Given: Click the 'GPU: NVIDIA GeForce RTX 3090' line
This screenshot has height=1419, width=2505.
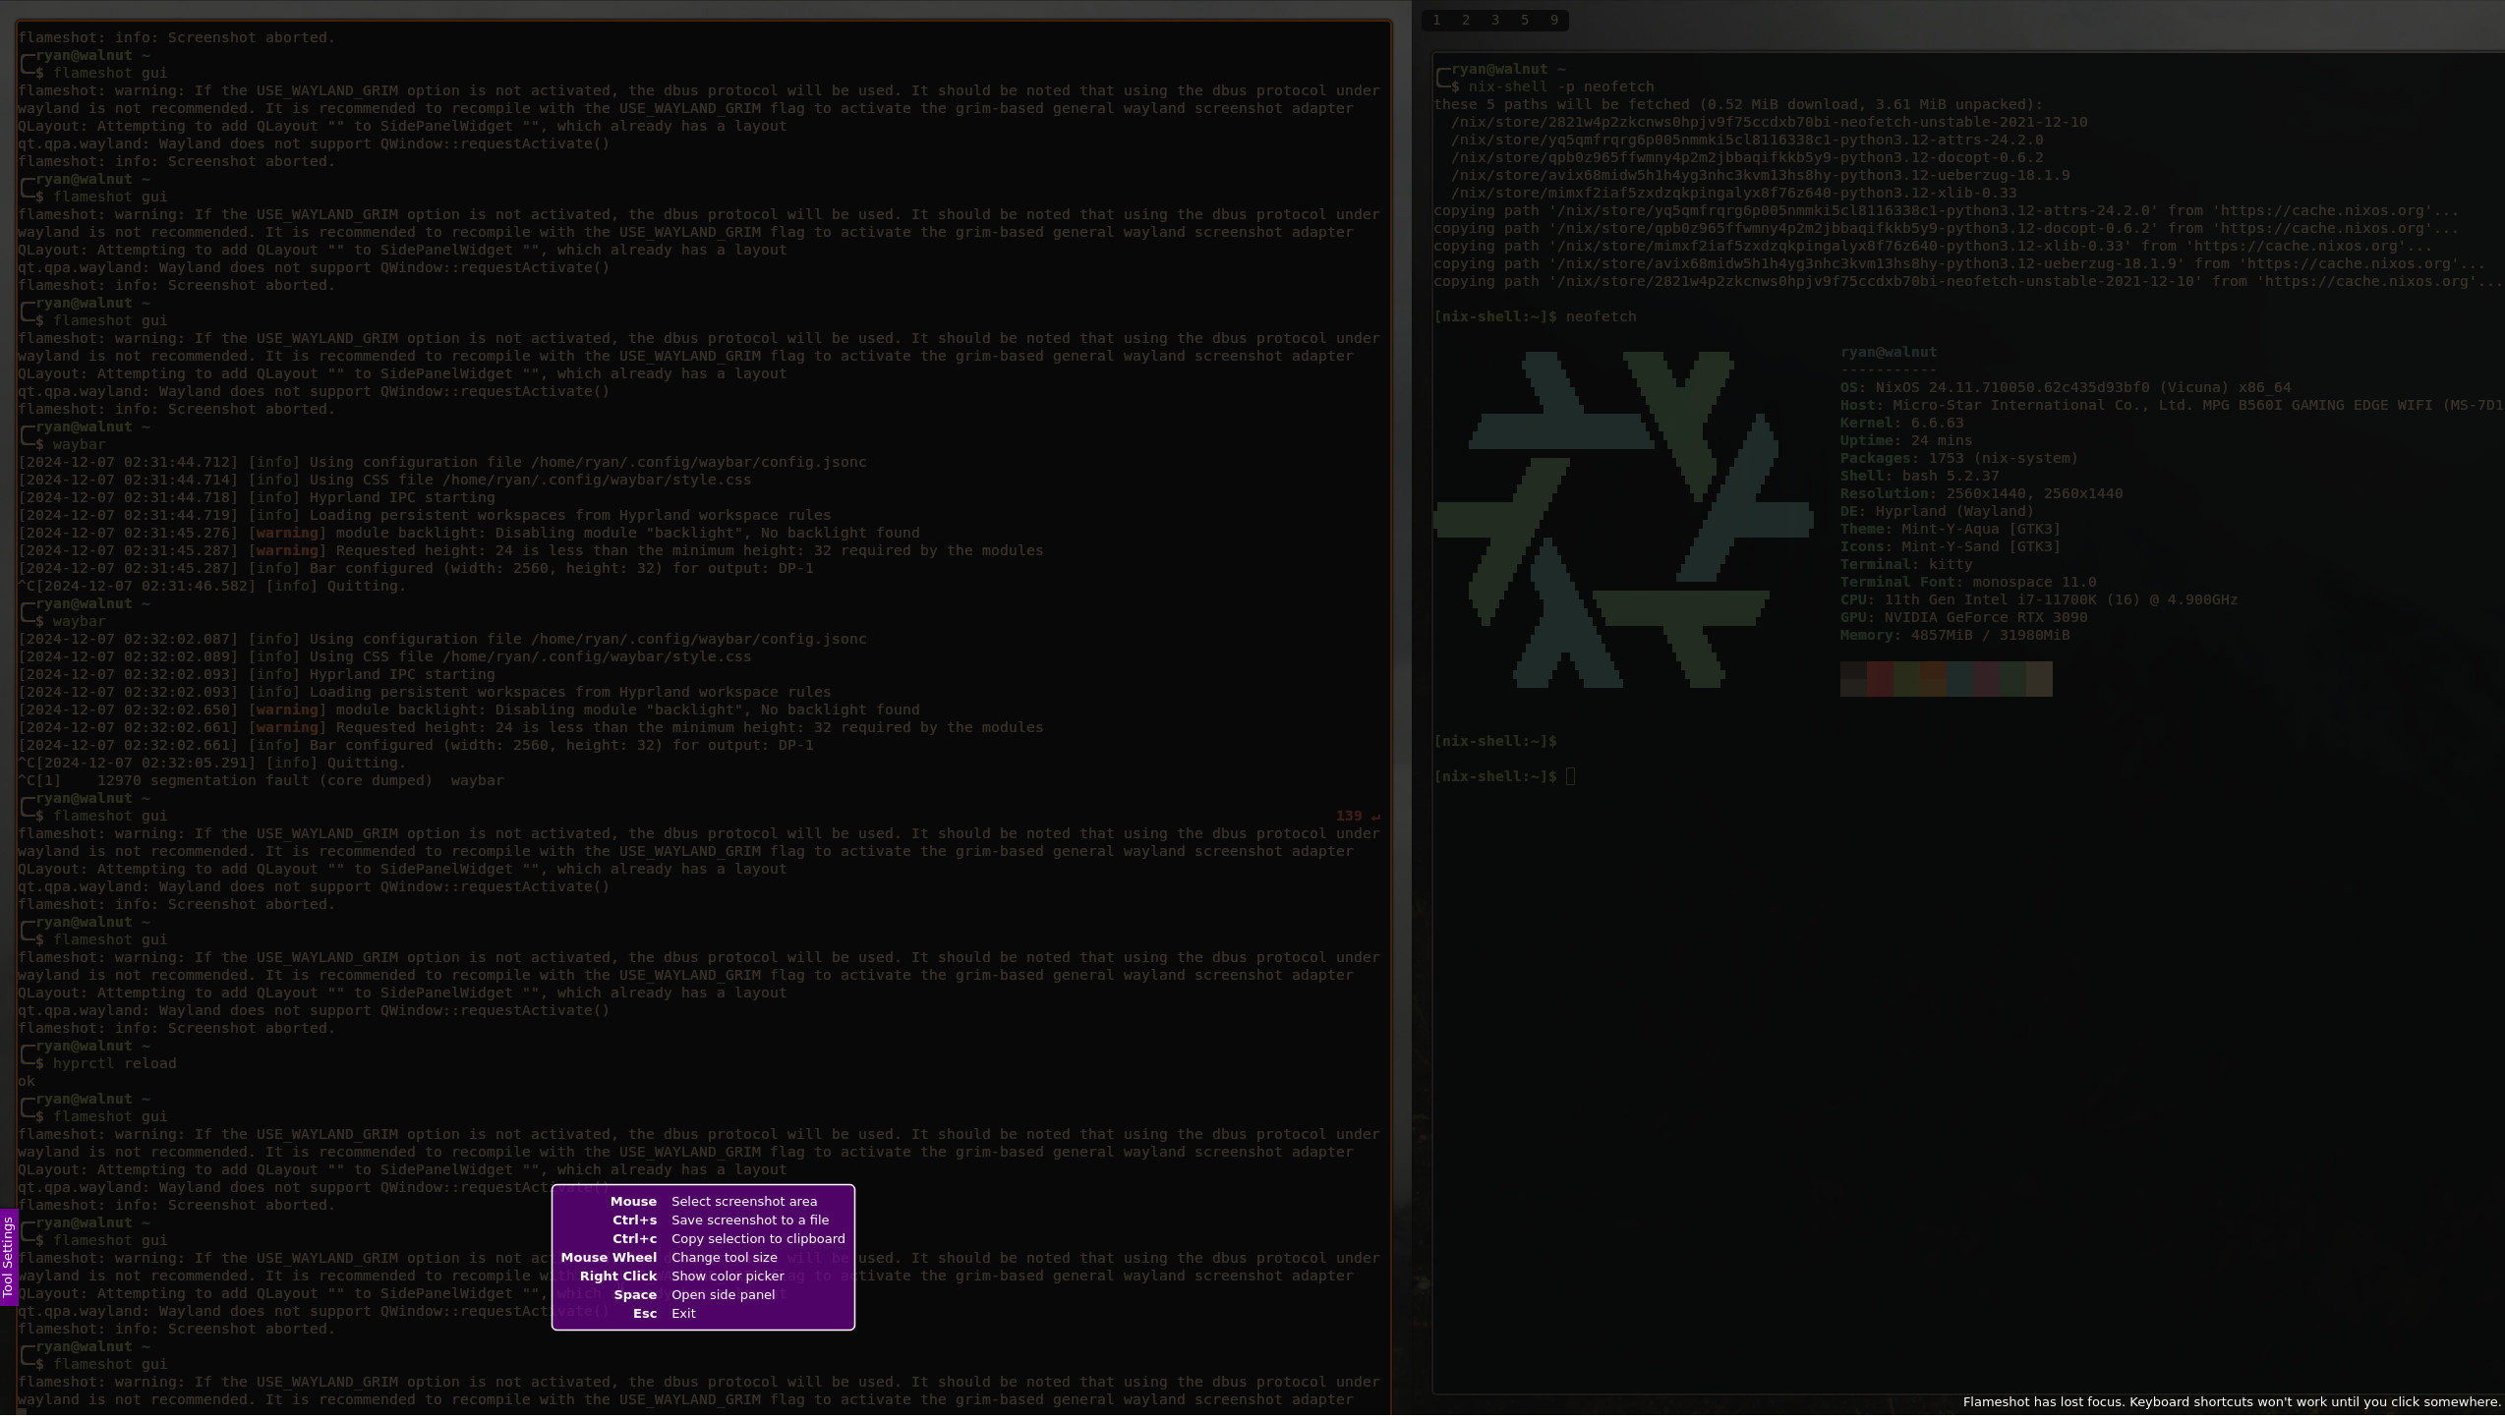Looking at the screenshot, I should pos(1963,619).
